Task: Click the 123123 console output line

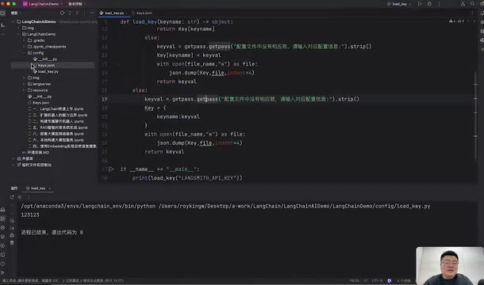Action: click(30, 215)
